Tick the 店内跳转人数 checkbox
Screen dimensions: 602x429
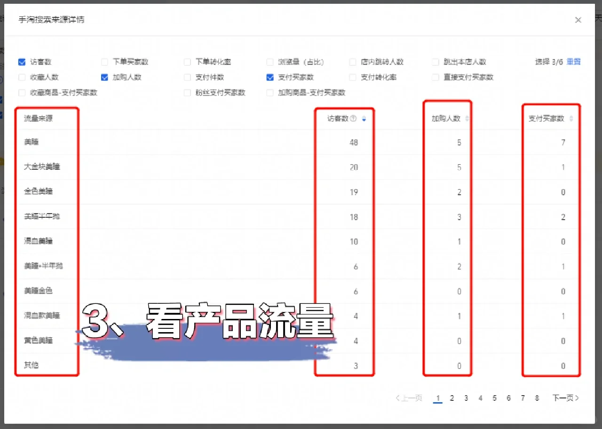point(353,62)
